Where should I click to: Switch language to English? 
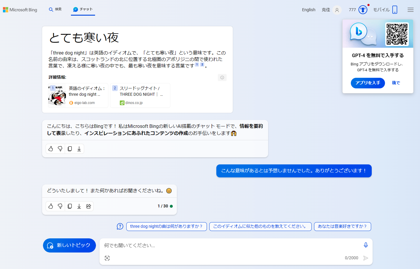tap(308, 10)
